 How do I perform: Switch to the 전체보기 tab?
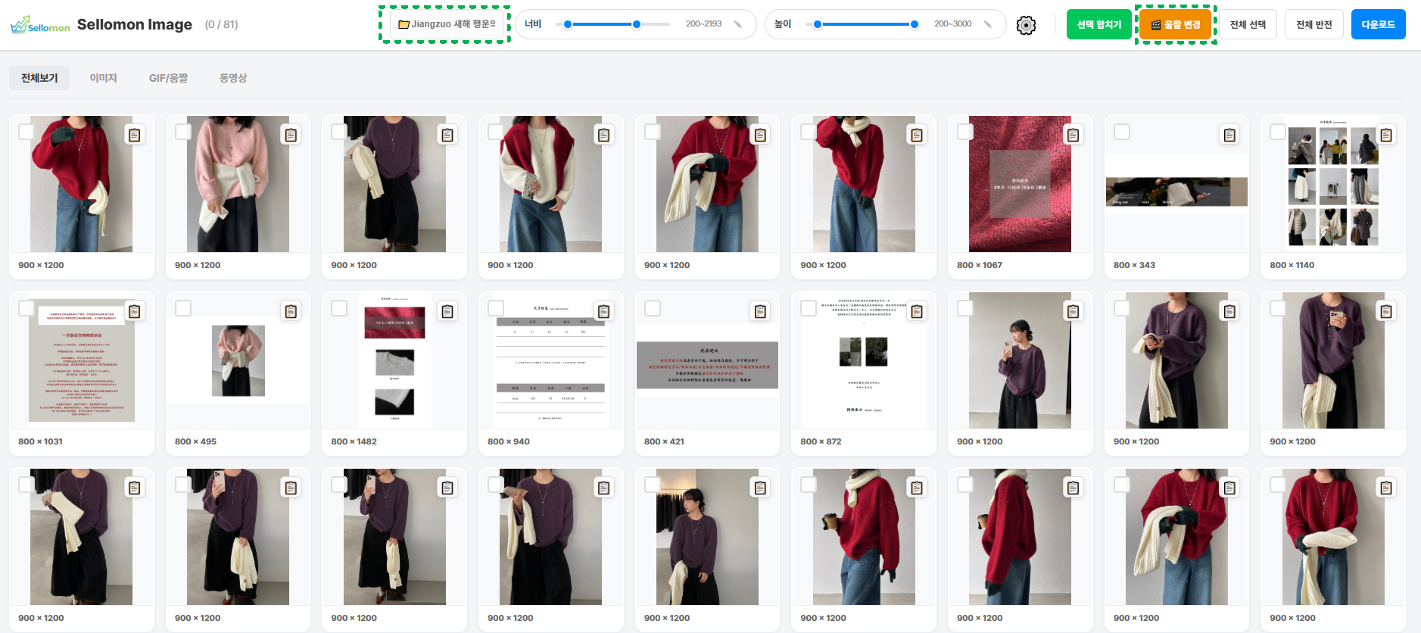tap(39, 78)
